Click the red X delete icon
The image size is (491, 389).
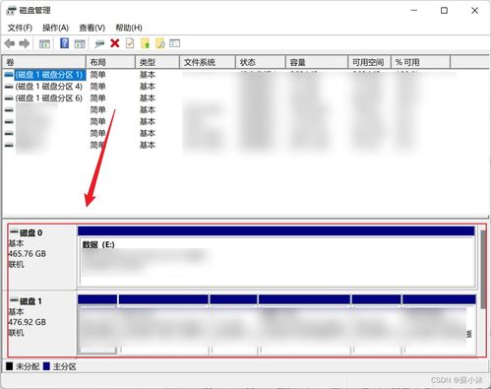[115, 43]
